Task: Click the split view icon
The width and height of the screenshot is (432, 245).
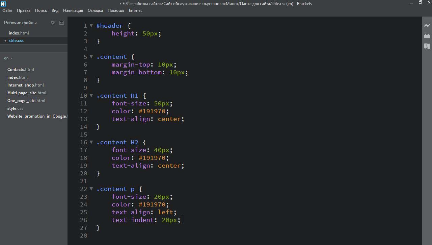Action: pos(61,23)
